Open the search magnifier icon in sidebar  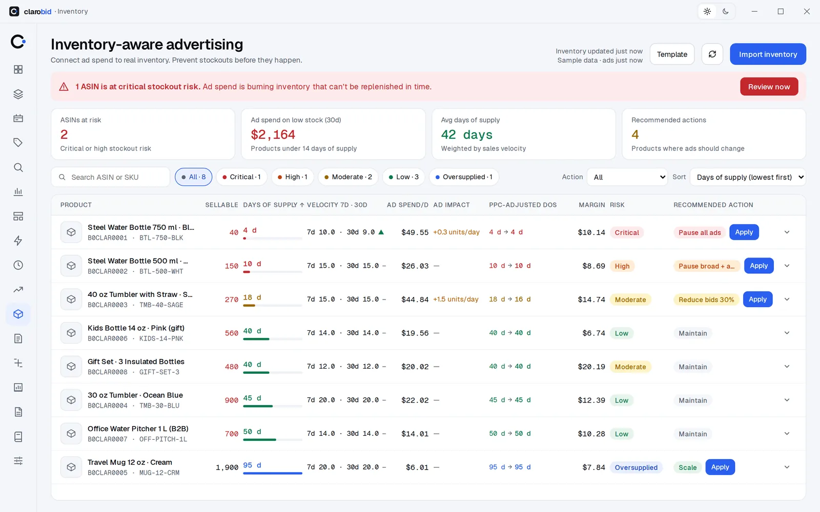18,167
